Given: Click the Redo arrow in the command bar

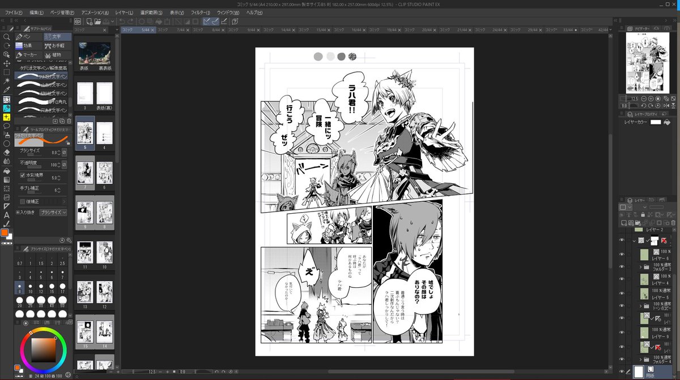Looking at the screenshot, I should [131, 21].
